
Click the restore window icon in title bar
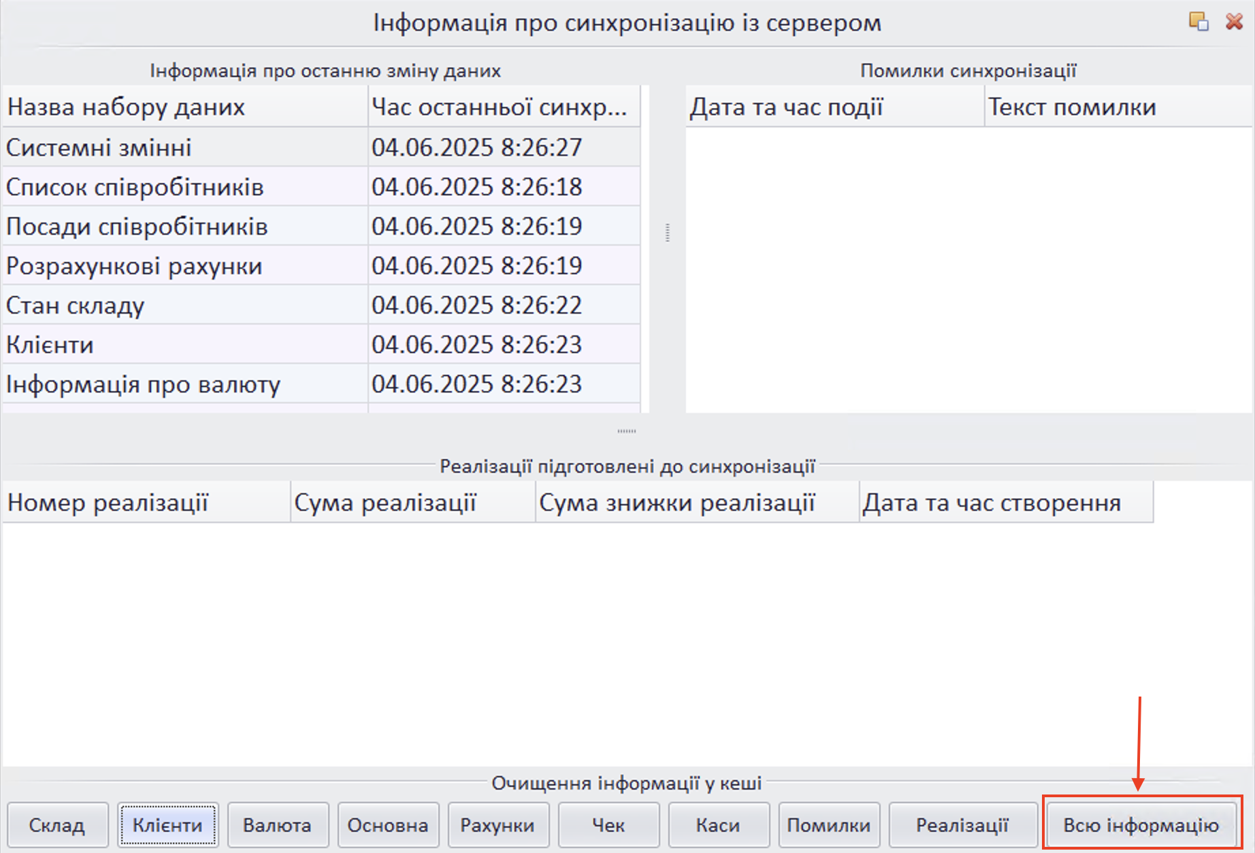1199,22
